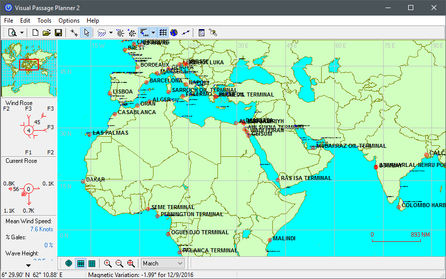Click the BARCELONA port label on map
This screenshot has height=279, width=446.
166,80
